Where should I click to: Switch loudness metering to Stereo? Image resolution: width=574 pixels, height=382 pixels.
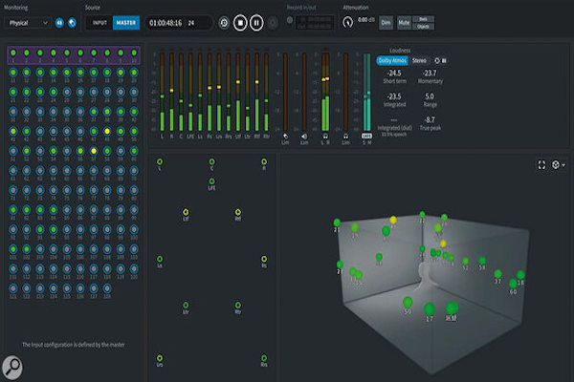pyautogui.click(x=419, y=60)
